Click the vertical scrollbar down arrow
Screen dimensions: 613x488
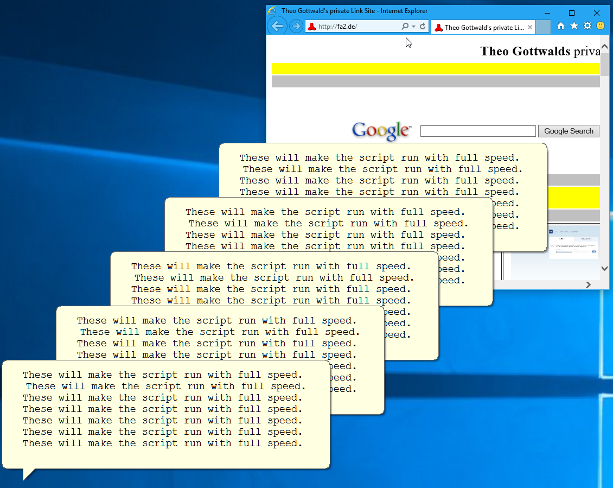pyautogui.click(x=605, y=268)
